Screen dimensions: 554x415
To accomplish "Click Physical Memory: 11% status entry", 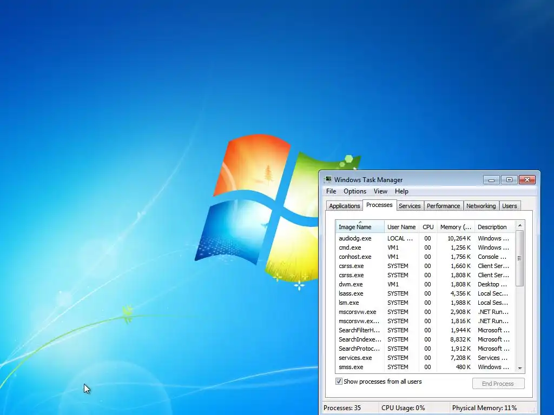I will pos(484,407).
